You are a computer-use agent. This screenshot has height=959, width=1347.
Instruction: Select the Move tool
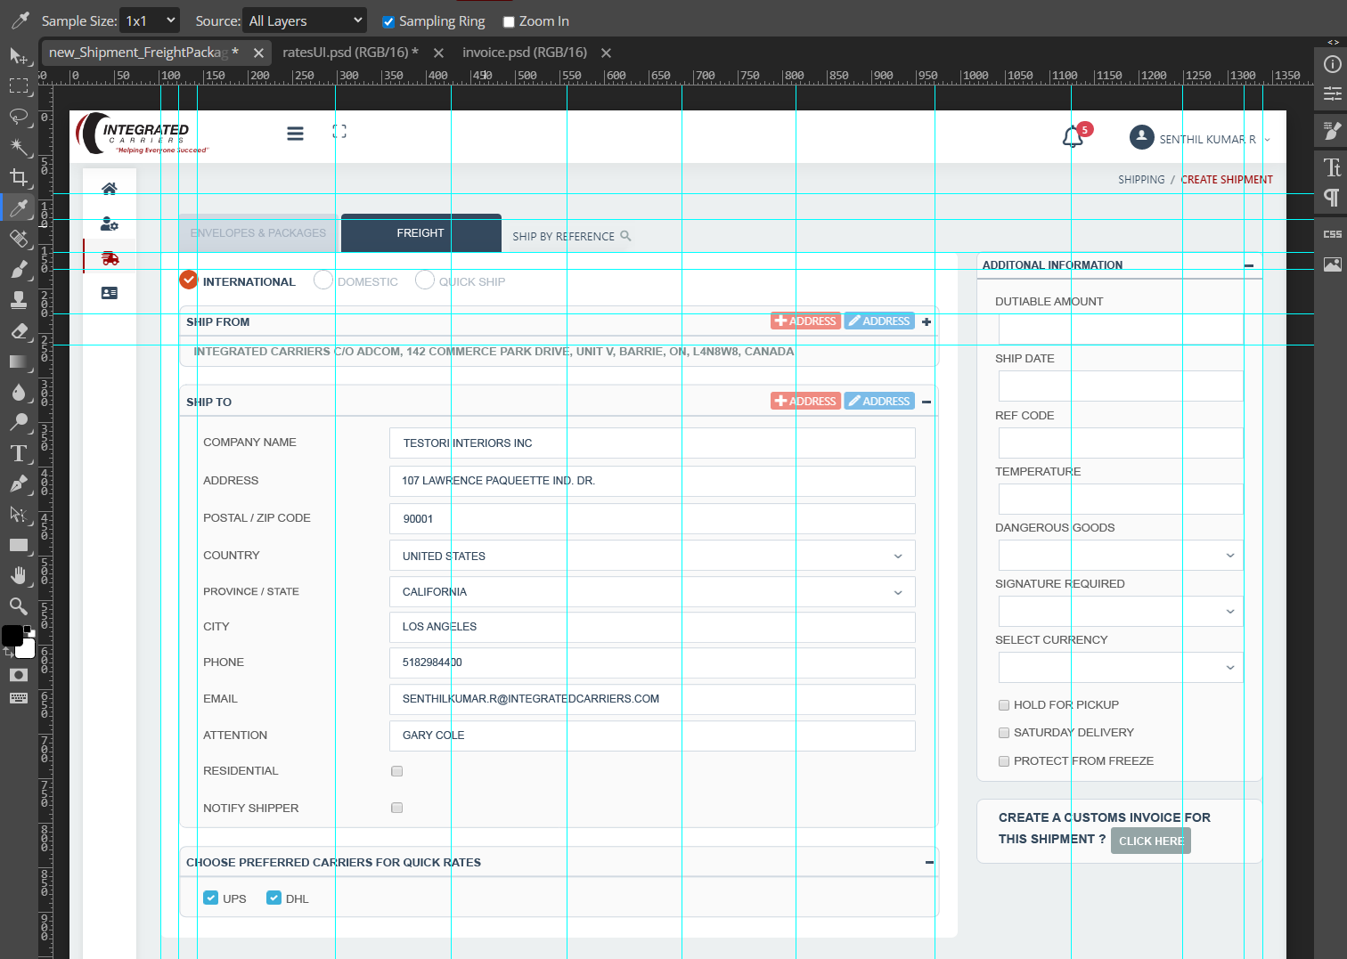(x=18, y=56)
